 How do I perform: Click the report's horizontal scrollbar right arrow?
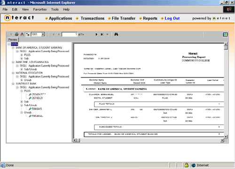click(222, 140)
